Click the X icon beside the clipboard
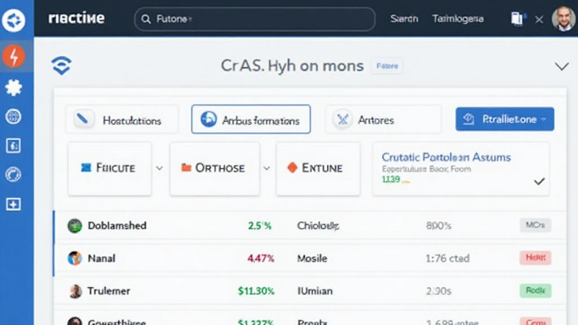Screen dimensions: 578x325 539,20
